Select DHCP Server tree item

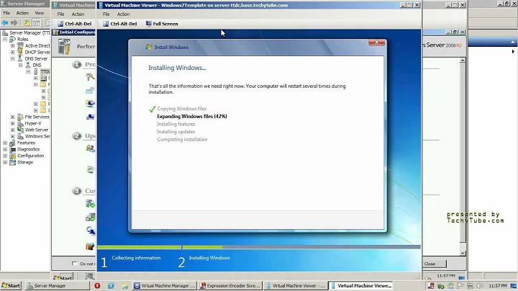(x=37, y=52)
